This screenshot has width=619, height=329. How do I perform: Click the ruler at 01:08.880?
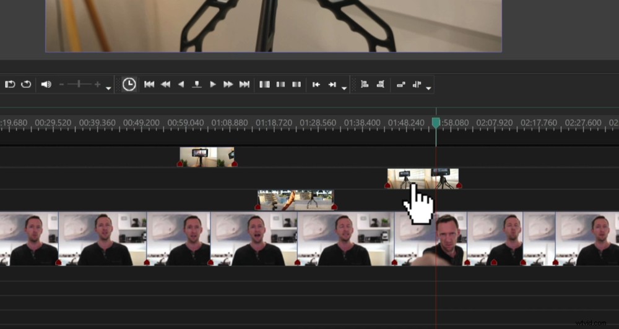coord(230,122)
